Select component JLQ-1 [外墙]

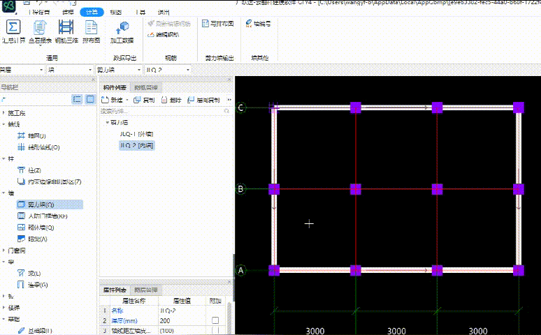click(x=136, y=134)
